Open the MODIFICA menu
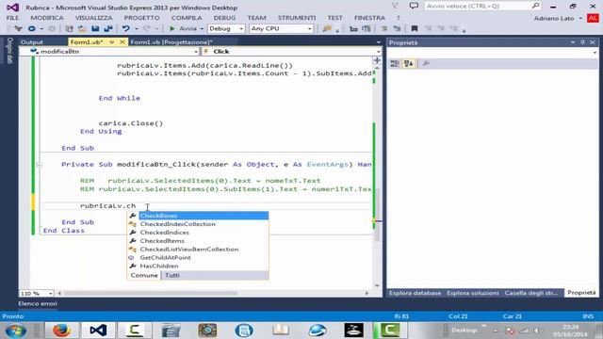 coord(47,18)
